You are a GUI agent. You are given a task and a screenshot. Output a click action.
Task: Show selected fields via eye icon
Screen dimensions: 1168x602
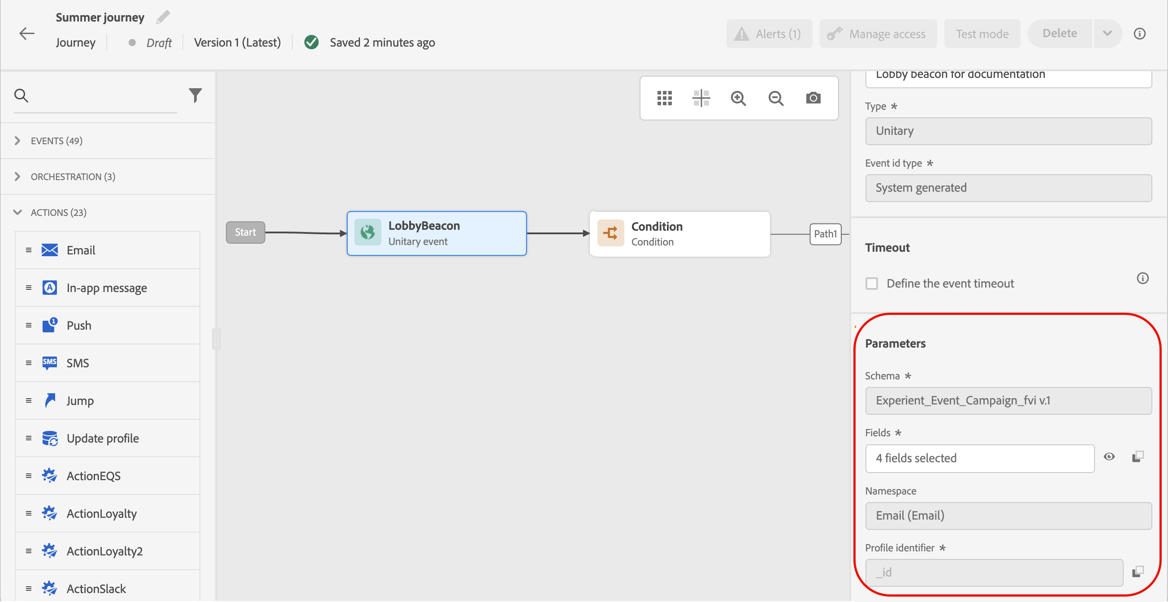pyautogui.click(x=1109, y=456)
